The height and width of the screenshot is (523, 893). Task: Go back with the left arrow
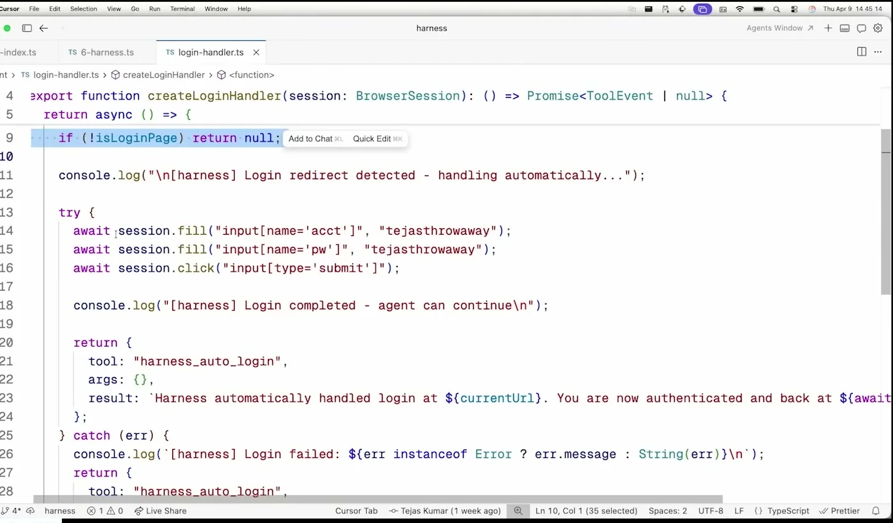(x=43, y=28)
